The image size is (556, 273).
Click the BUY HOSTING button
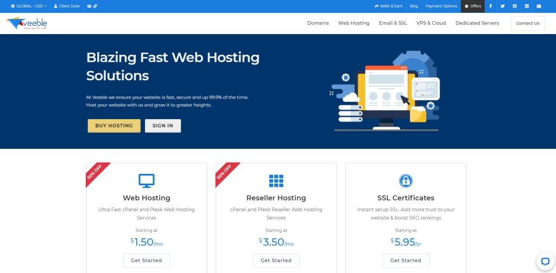[114, 126]
